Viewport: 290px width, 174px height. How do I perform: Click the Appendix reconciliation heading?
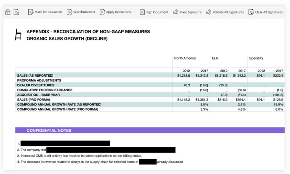88,32
